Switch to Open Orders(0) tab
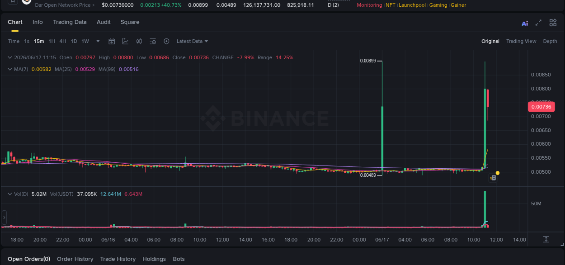 29,259
